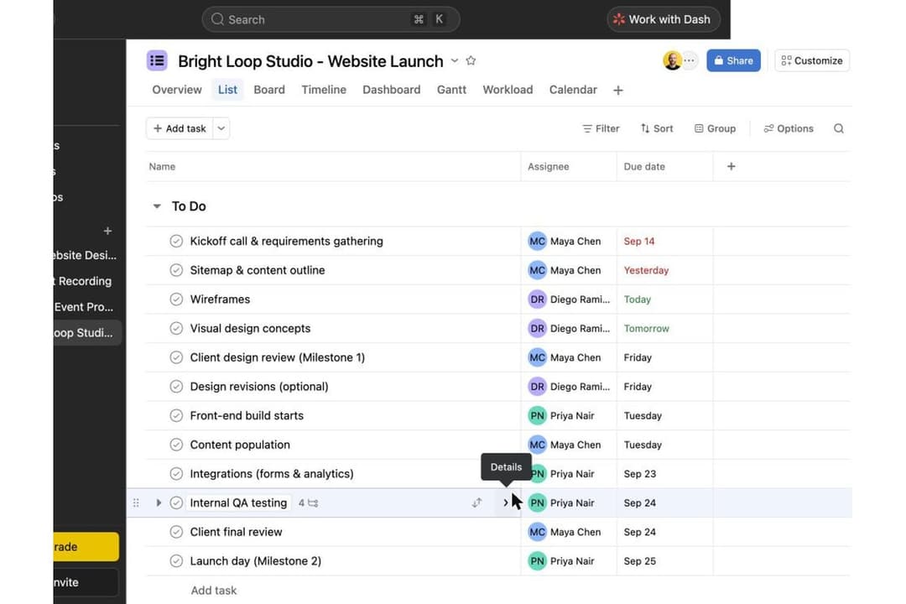Mark Front-end build starts complete
The width and height of the screenshot is (906, 604).
176,415
